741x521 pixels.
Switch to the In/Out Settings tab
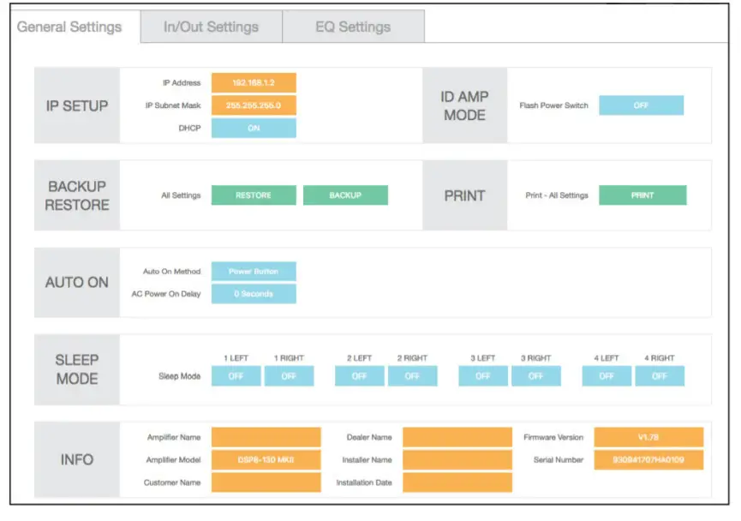click(x=211, y=27)
